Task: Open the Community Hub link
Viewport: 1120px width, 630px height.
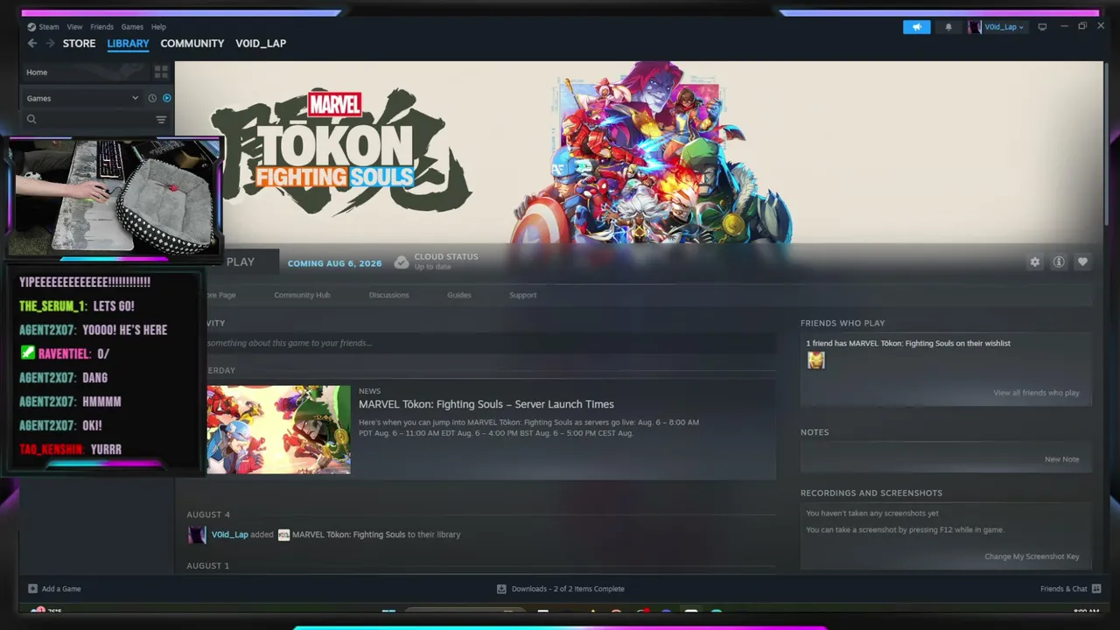Action: 302,295
